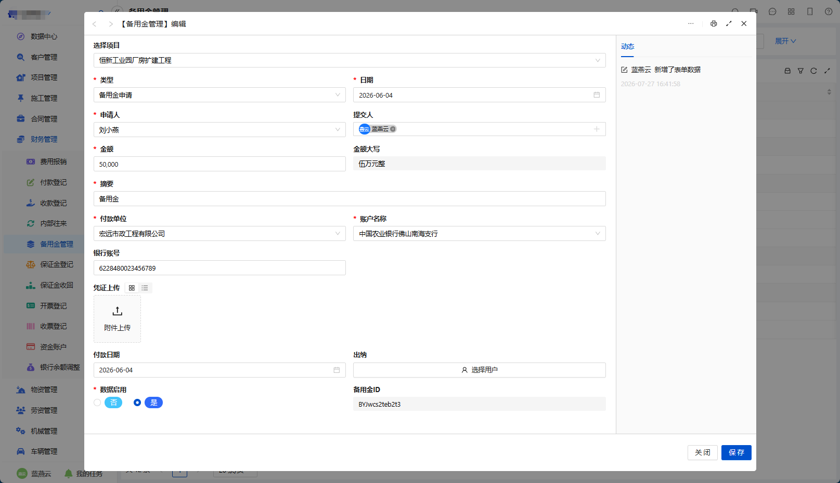Click the 关闭 button
840x483 pixels.
[703, 452]
